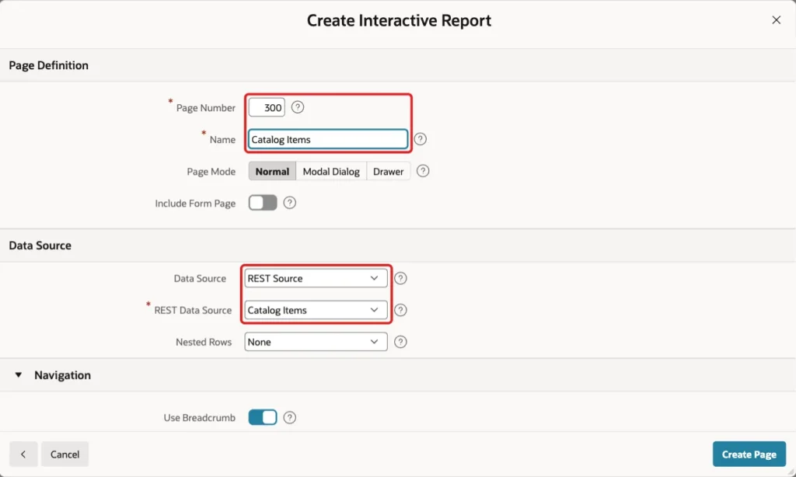Turn off the Use Breadcrumb switch
The width and height of the screenshot is (796, 477).
[x=263, y=417]
